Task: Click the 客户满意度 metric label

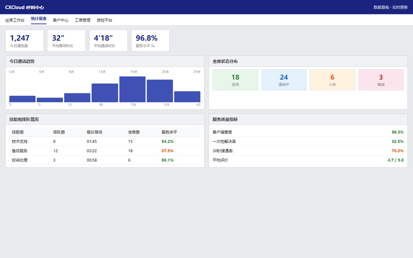Action: 223,132
